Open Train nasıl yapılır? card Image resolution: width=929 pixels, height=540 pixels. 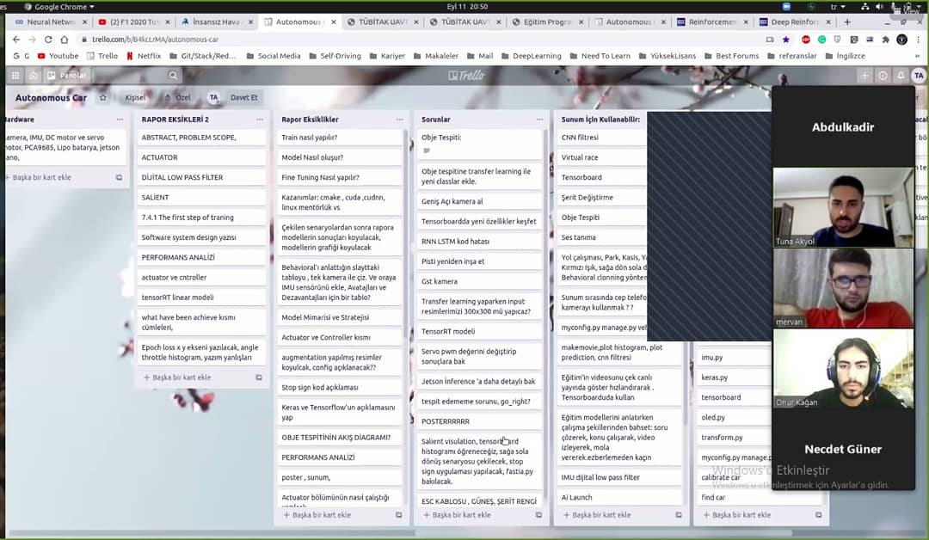[340, 138]
